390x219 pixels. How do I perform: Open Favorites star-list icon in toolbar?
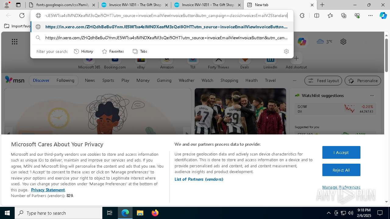(x=330, y=16)
